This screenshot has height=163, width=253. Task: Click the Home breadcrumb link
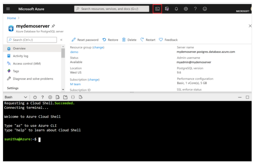point(12,18)
